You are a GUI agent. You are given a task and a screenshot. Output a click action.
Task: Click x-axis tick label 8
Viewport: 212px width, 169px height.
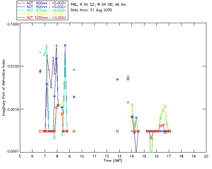pos(57,156)
